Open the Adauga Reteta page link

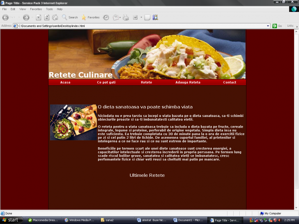click(x=188, y=82)
